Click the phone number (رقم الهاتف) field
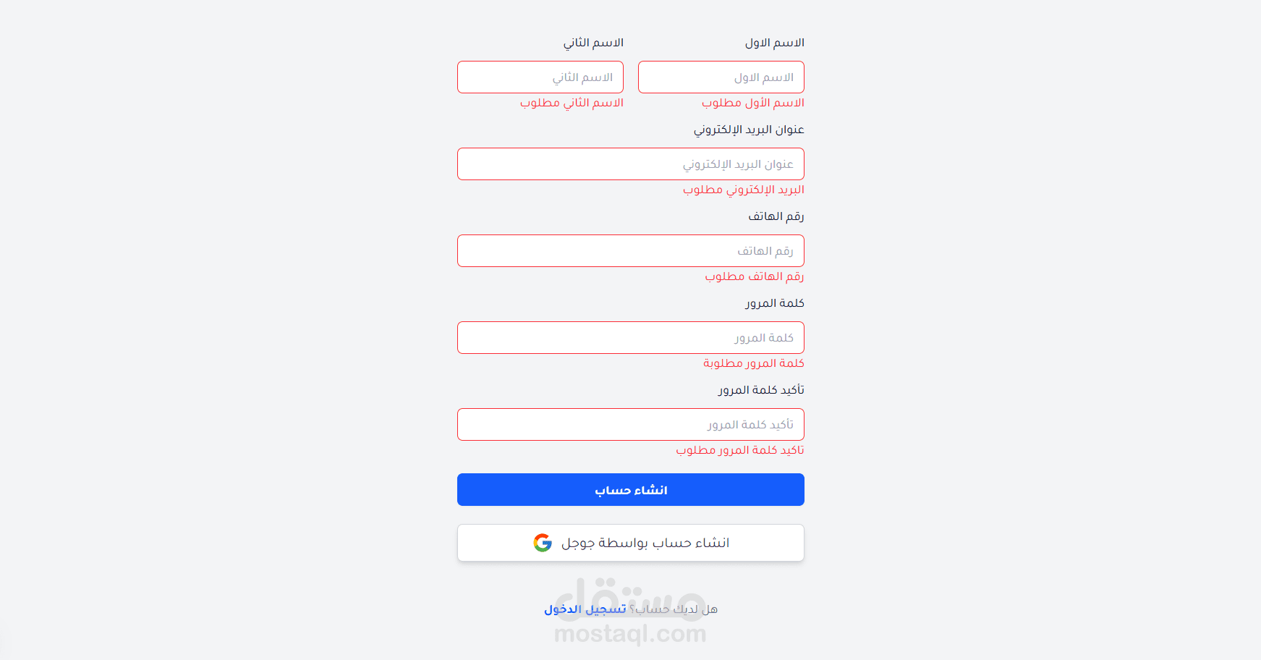 pos(630,251)
